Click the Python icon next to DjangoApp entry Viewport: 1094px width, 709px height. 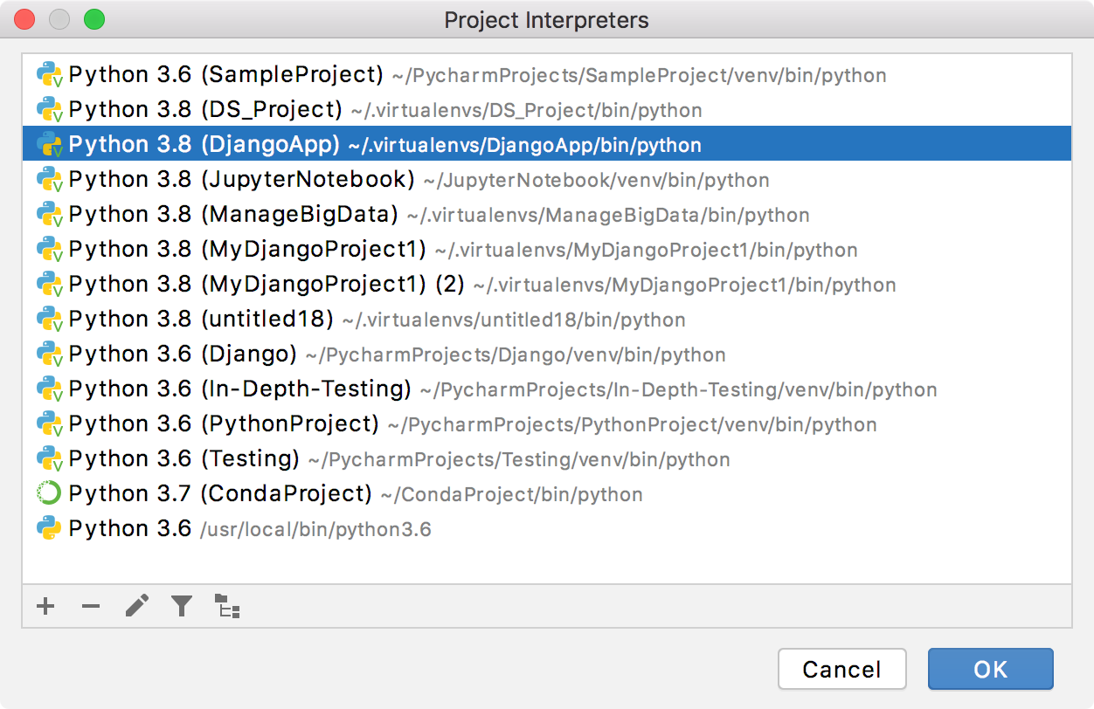(x=50, y=144)
